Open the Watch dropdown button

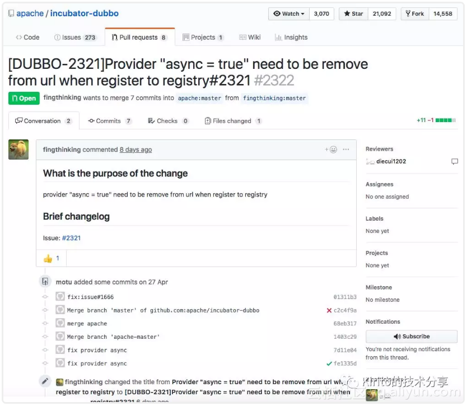(289, 13)
